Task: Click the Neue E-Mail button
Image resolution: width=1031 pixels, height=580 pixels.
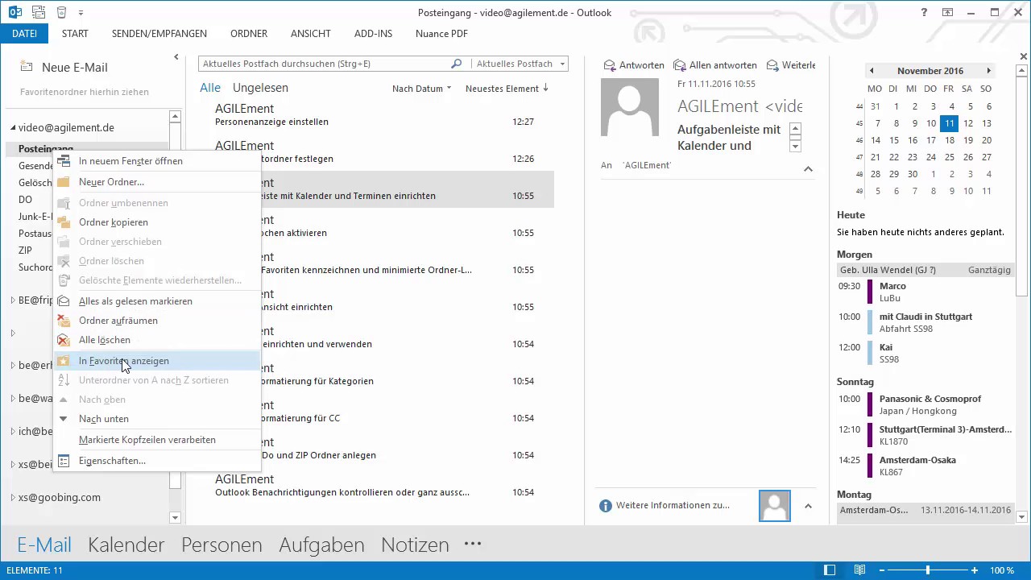Action: point(64,68)
